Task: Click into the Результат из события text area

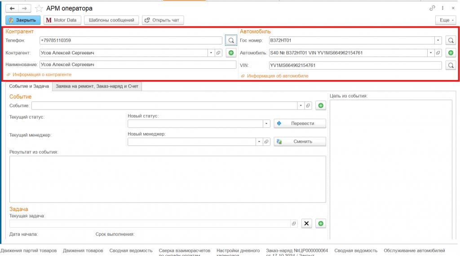Action: (167, 179)
